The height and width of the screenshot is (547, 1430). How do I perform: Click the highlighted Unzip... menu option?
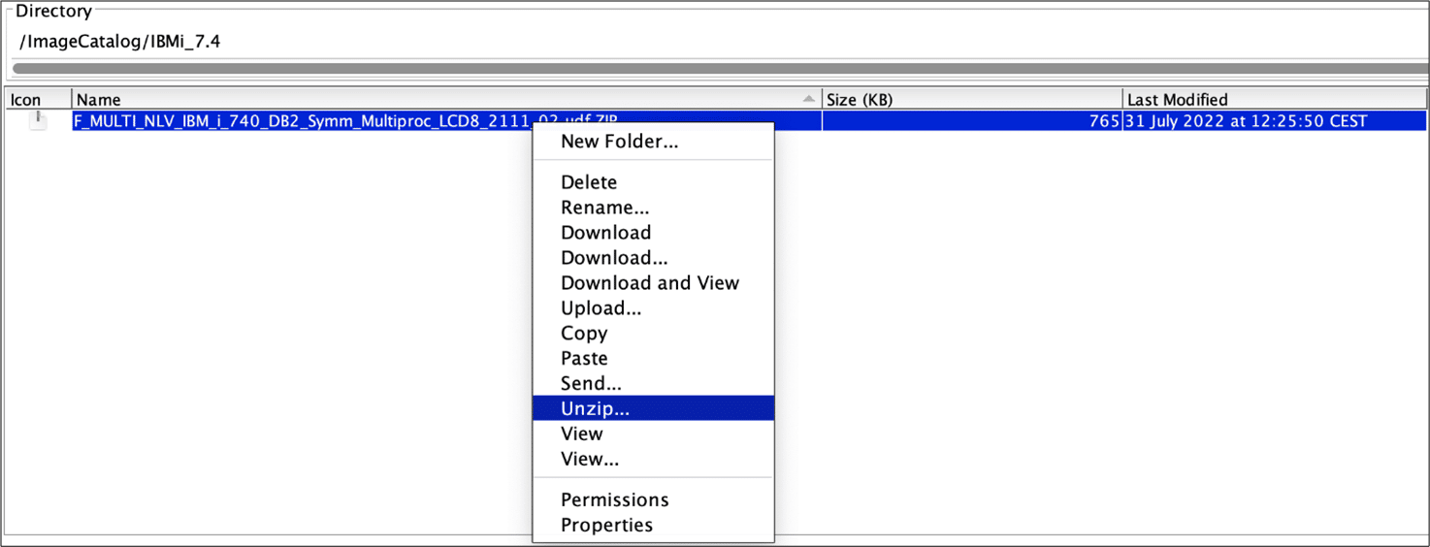pyautogui.click(x=595, y=409)
